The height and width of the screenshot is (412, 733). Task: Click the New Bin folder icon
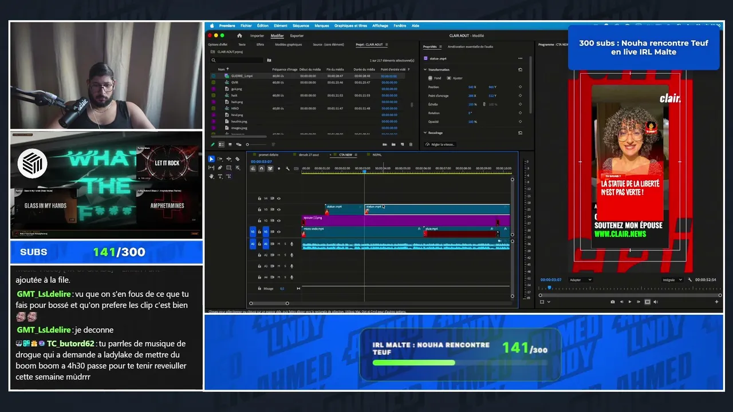393,144
